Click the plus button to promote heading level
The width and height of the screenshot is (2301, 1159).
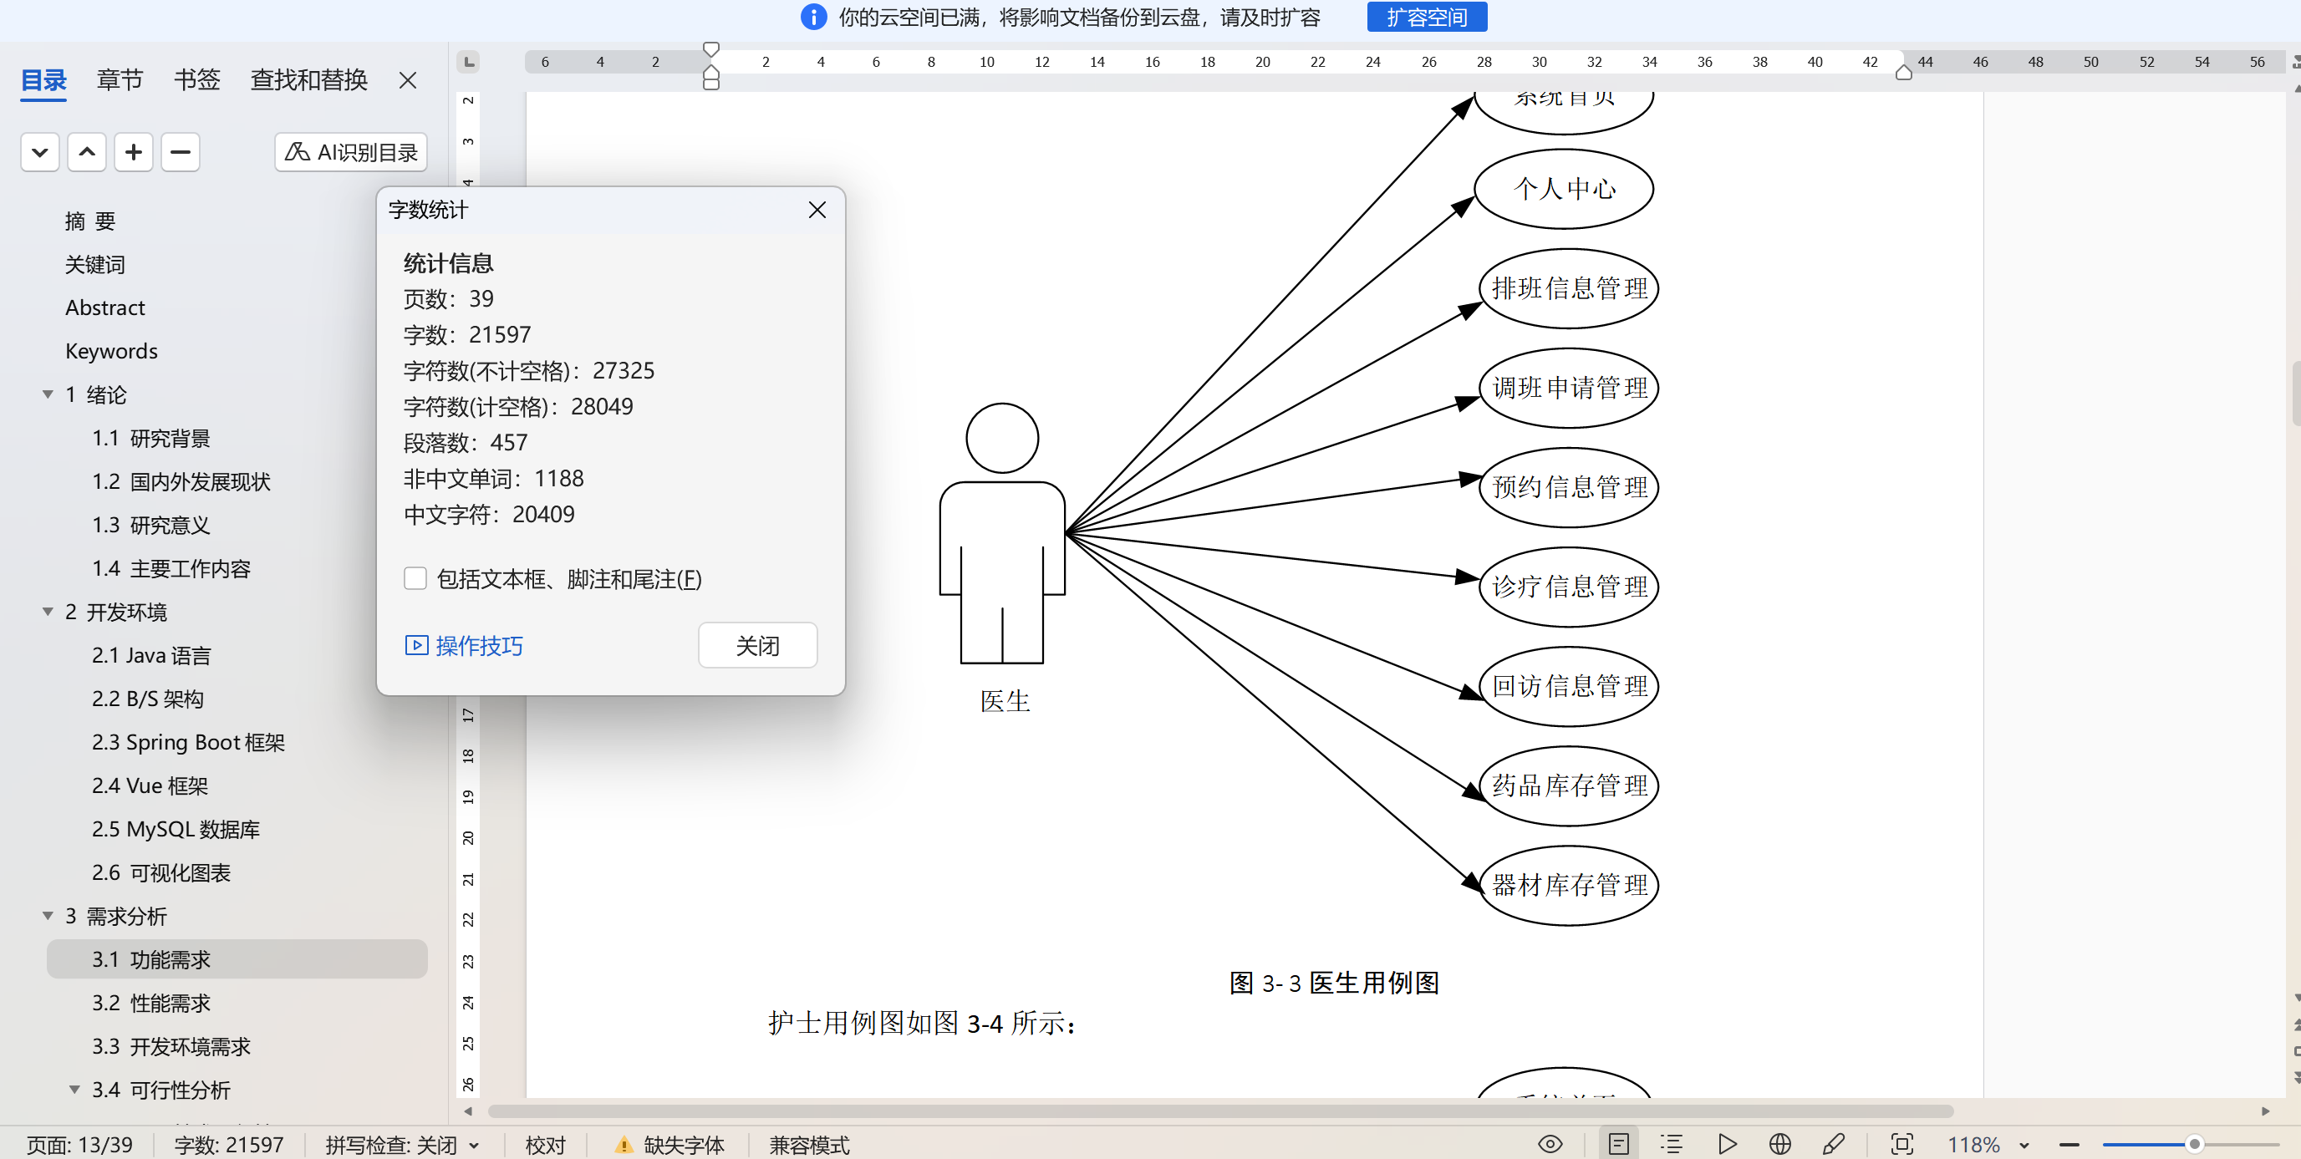coord(133,152)
